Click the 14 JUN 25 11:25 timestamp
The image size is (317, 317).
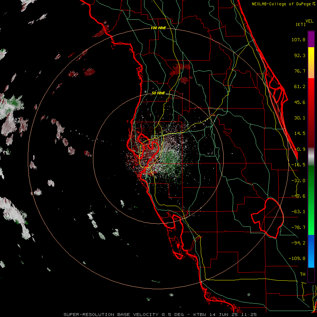pyautogui.click(x=233, y=315)
